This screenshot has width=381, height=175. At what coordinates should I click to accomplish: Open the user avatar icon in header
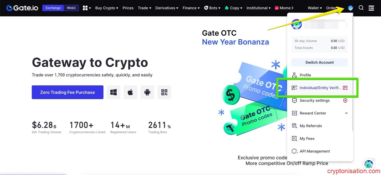(x=351, y=8)
